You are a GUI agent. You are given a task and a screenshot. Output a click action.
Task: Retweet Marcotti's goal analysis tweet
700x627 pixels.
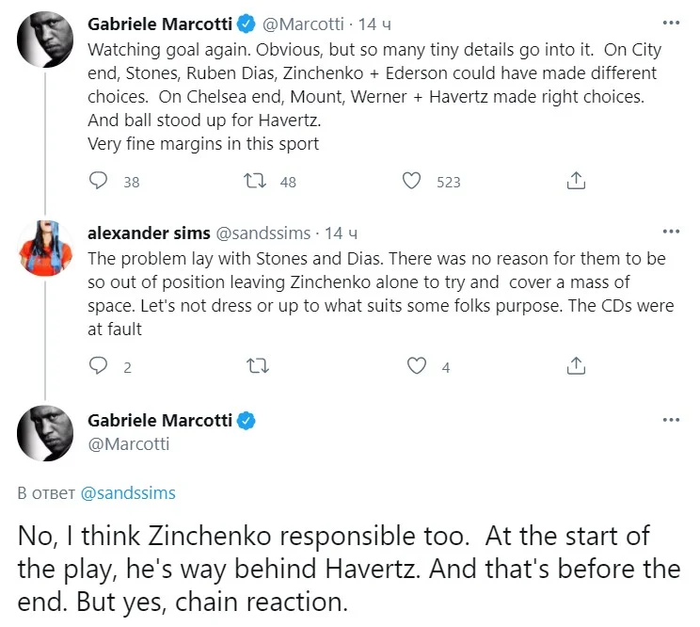tap(254, 181)
